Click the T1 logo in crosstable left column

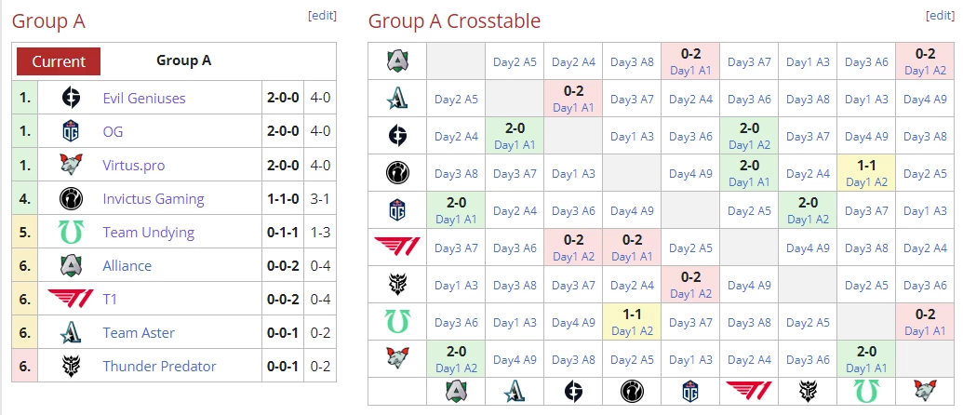pos(397,248)
